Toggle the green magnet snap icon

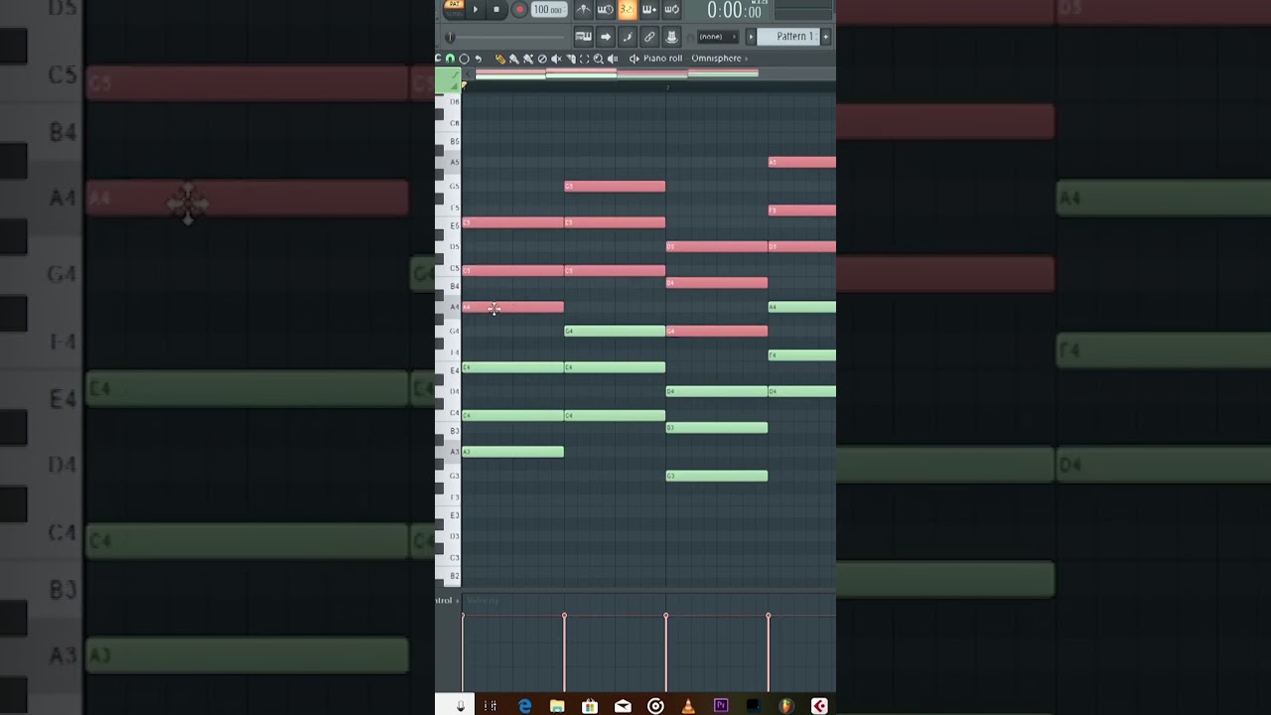450,59
